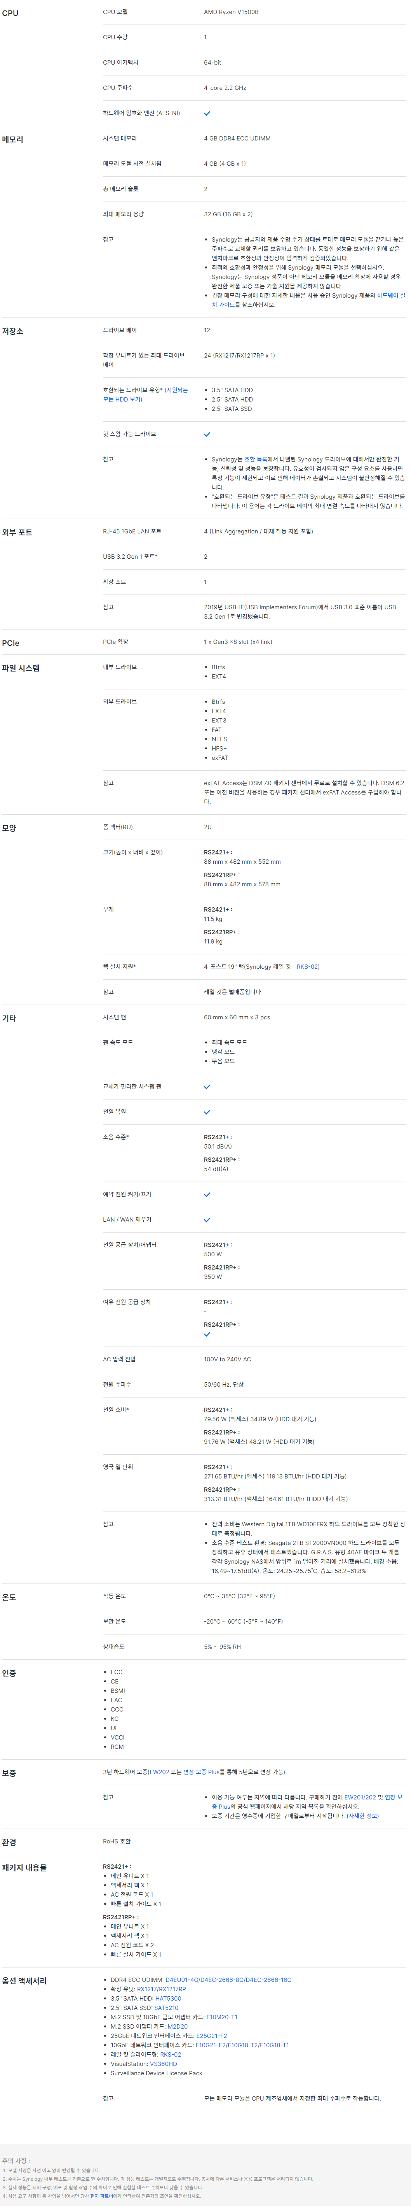This screenshot has width=411, height=2206.
Task: Click the LAN / WAN wake checkmark
Action: 207,1220
